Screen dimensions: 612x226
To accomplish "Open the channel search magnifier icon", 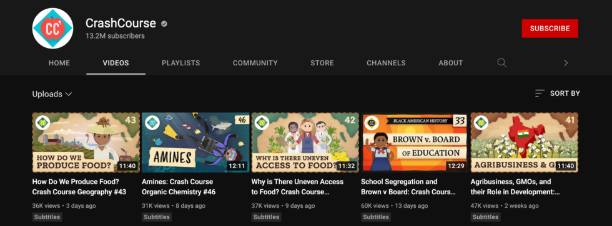I will pos(502,63).
